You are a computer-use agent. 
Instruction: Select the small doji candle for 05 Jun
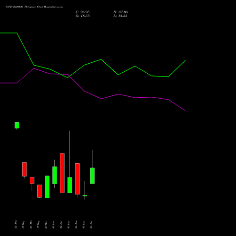[85, 196]
